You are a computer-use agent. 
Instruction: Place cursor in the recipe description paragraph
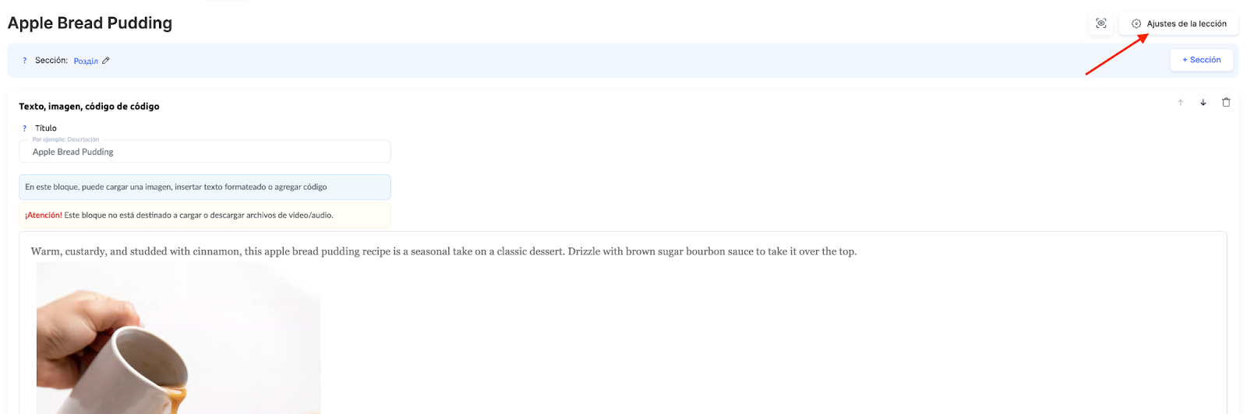pyautogui.click(x=443, y=252)
